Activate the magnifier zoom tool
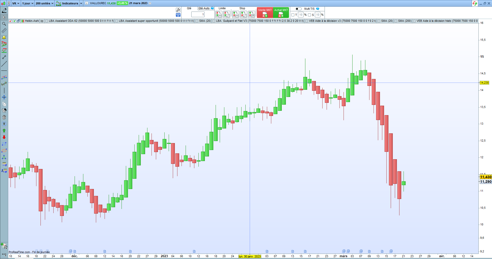Viewport: 492px width, 259px height. click(4, 24)
